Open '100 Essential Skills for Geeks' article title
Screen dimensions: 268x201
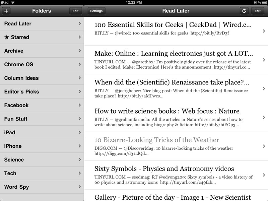pos(173,25)
